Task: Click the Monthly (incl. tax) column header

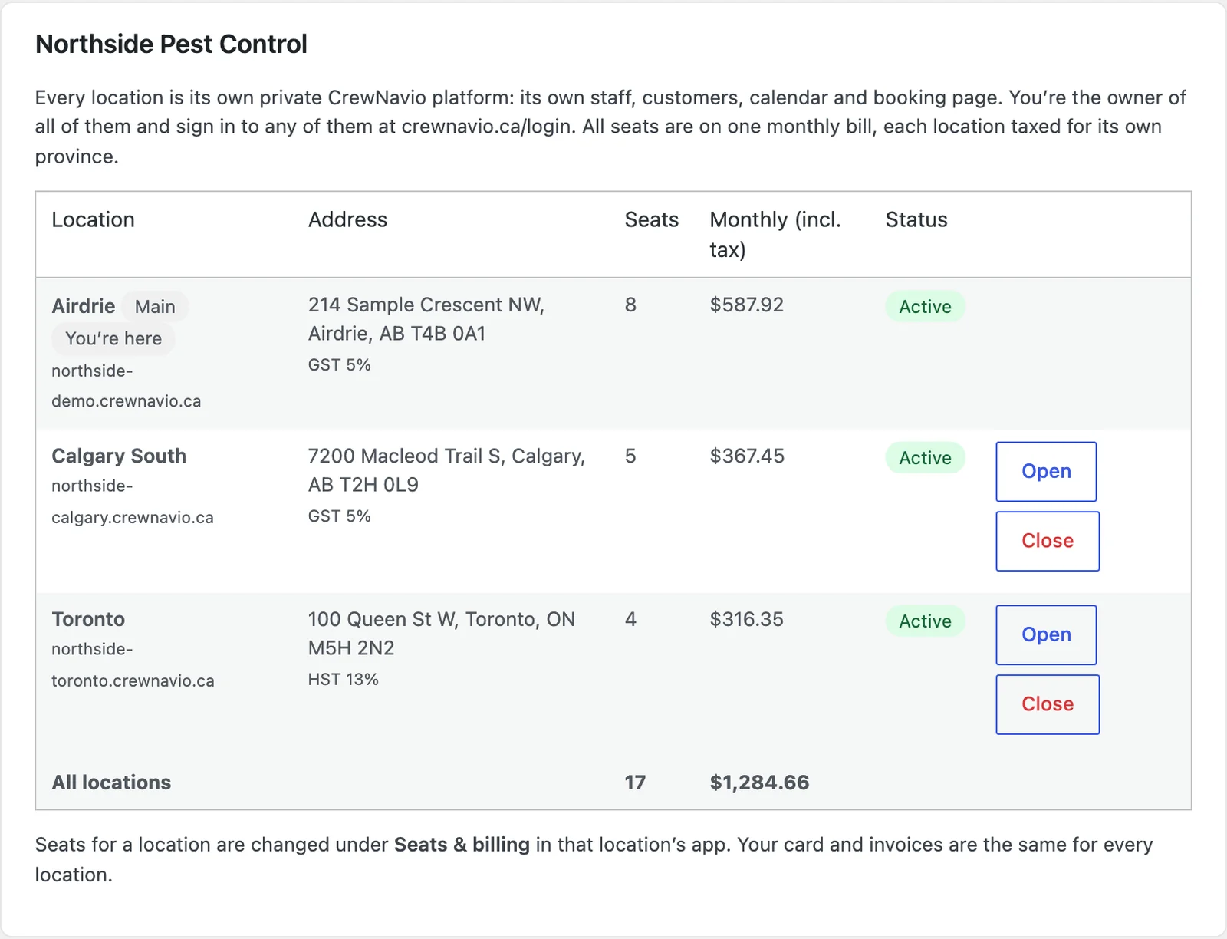Action: point(775,234)
